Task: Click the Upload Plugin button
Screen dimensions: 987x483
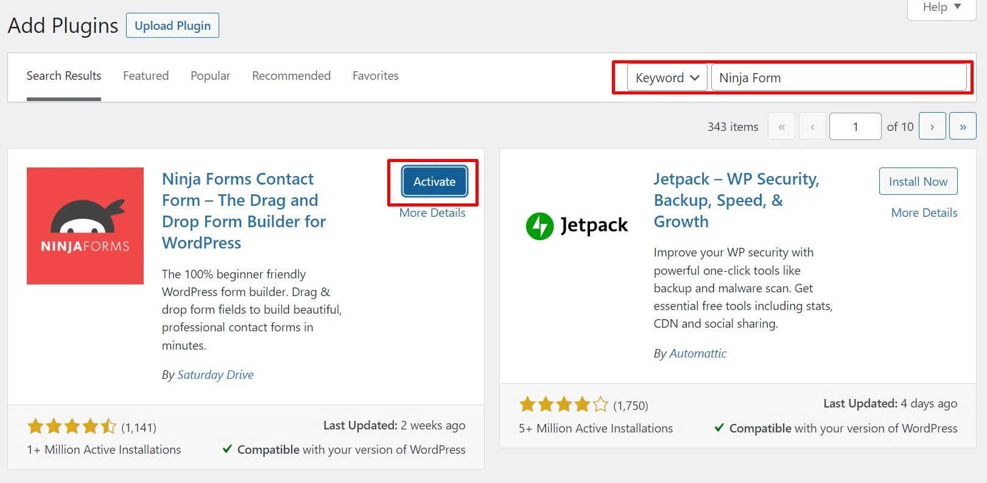Action: coord(172,26)
